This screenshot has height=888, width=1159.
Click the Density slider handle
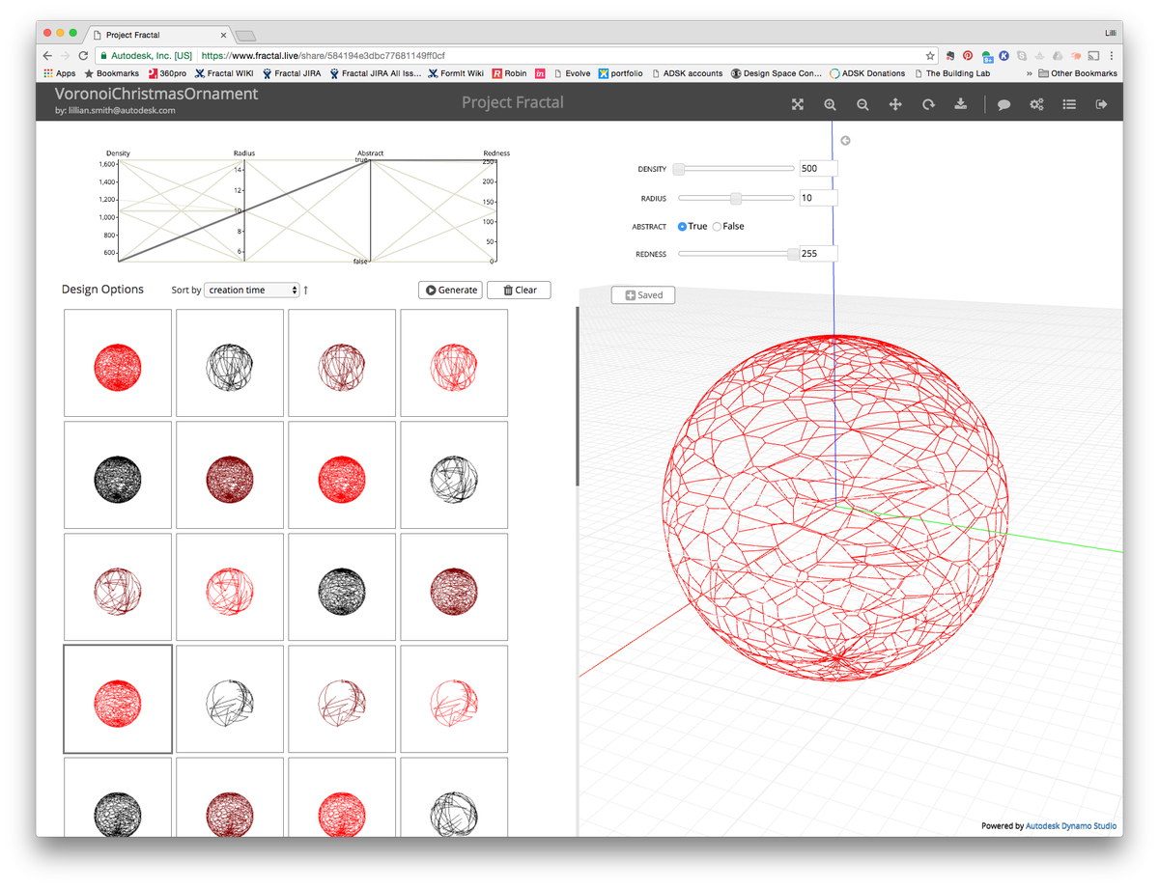[679, 169]
